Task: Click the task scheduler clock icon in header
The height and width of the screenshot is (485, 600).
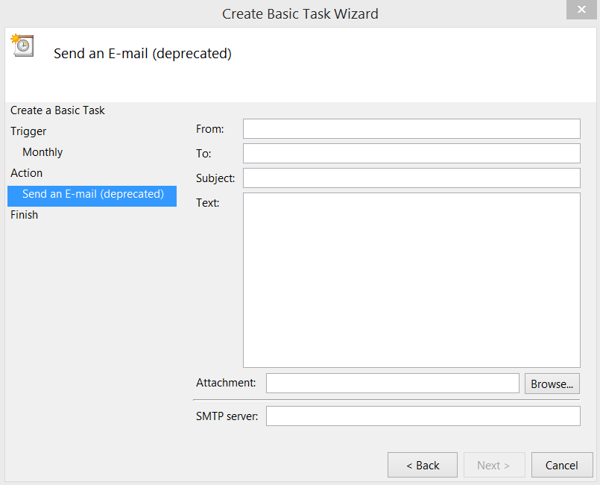Action: coord(23,46)
